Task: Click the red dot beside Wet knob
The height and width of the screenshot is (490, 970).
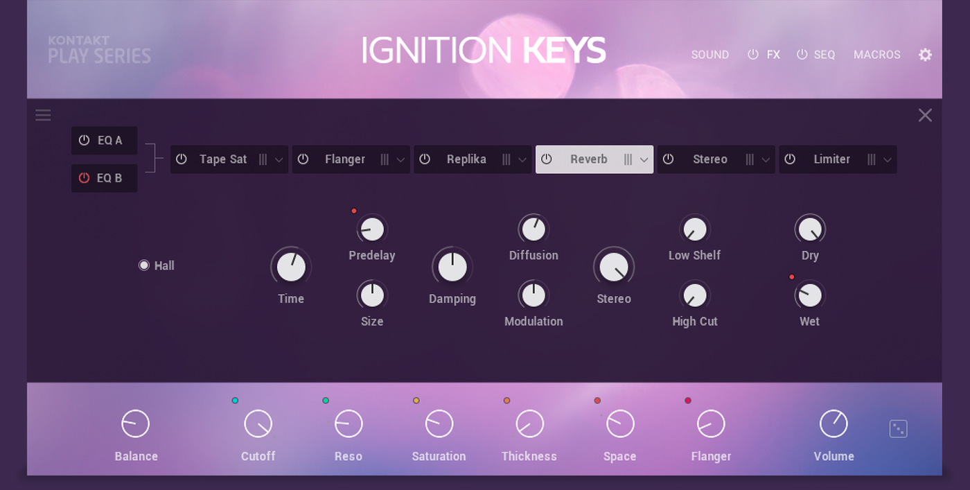Action: pyautogui.click(x=792, y=277)
